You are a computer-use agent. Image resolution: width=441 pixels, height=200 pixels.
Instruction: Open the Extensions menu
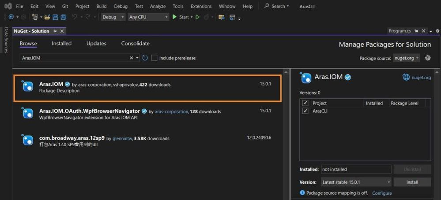click(x=201, y=6)
